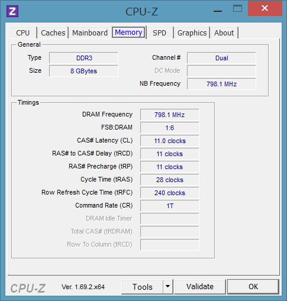287x301 pixels.
Task: Click the 1T Command Rate value
Action: 170,206
